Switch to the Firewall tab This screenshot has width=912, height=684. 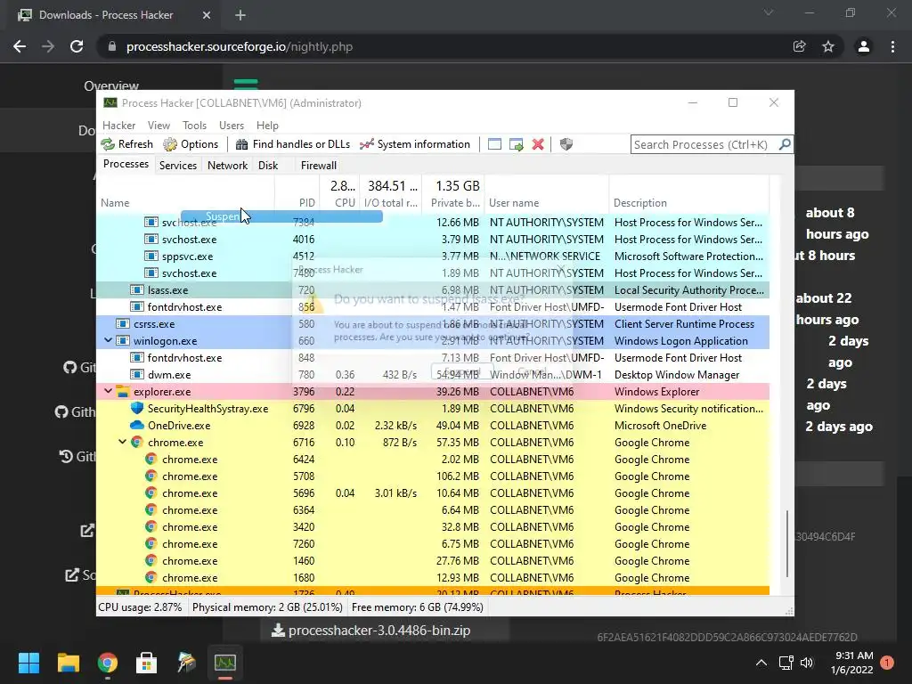(319, 165)
